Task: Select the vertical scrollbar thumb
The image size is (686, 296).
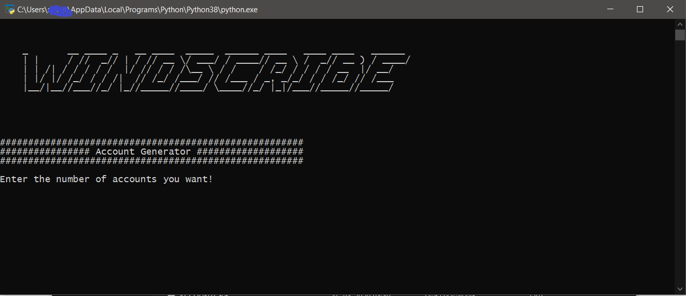Action: [x=680, y=35]
